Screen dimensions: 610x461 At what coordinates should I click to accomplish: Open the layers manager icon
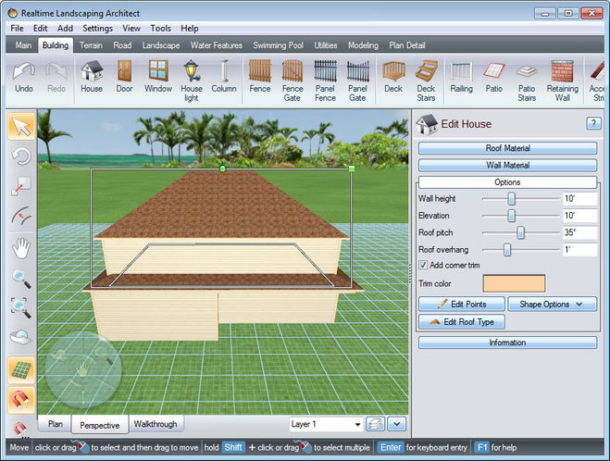376,424
